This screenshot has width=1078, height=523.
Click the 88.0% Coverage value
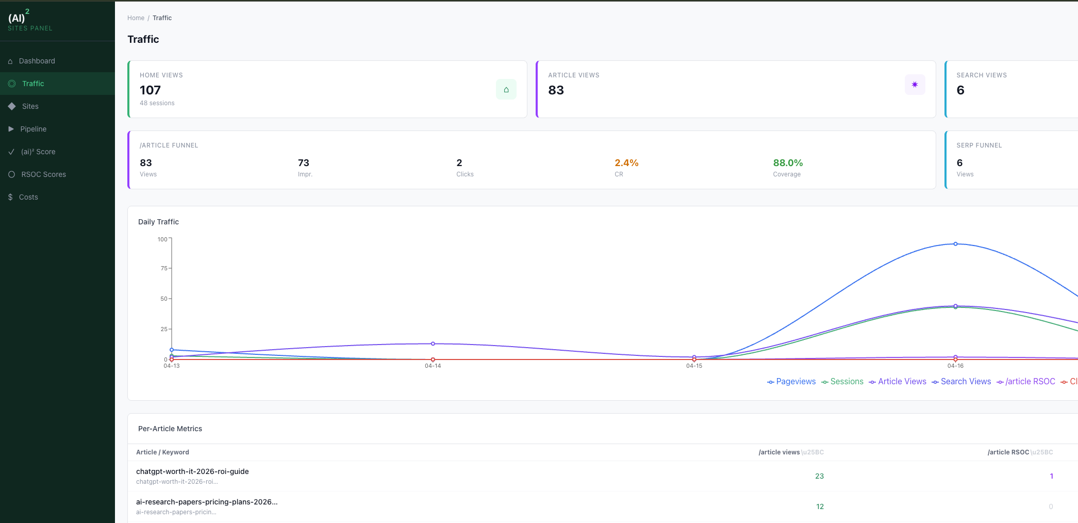tap(788, 163)
